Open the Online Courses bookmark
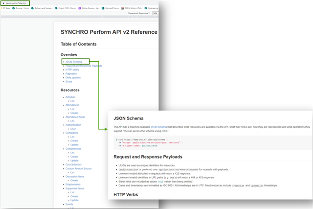Screen dimensions: 313x209 click(x=89, y=8)
